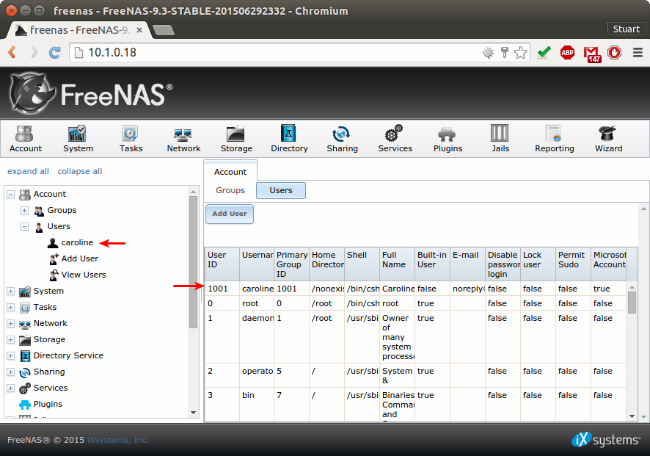Click the Add User button
Viewport: 650px width, 456px height.
pos(229,214)
